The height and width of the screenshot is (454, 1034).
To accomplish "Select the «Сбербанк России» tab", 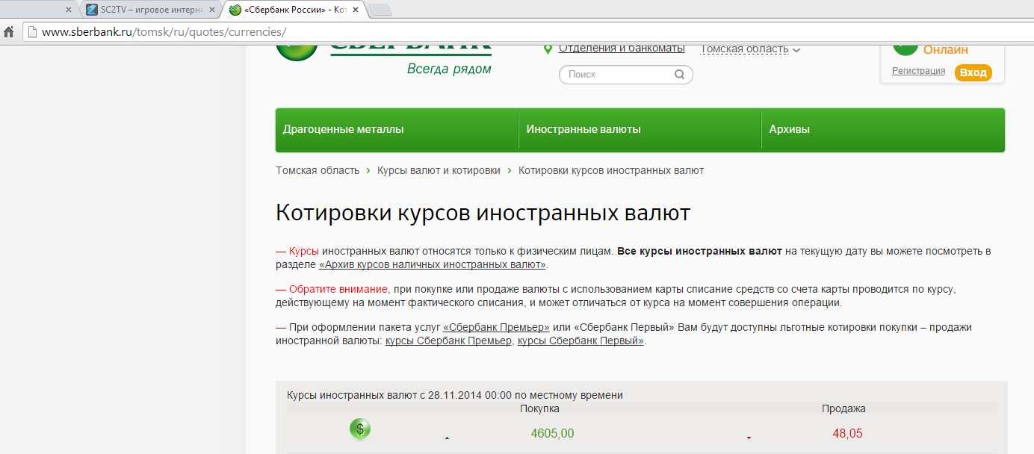I will point(294,10).
